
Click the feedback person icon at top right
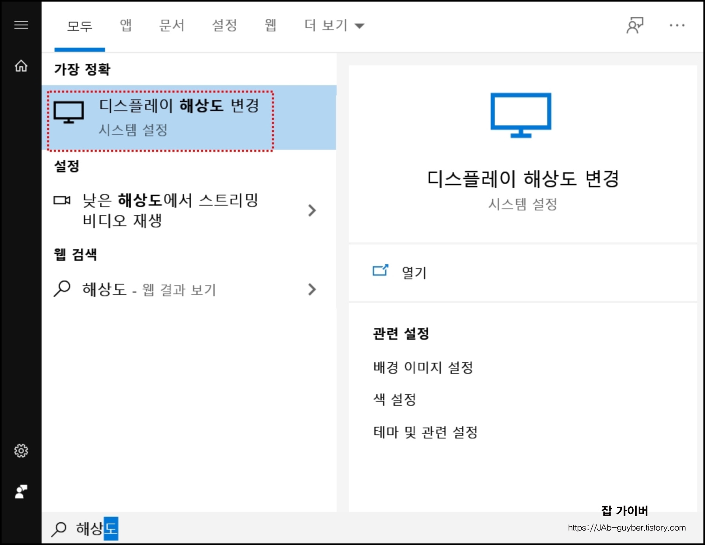coord(635,25)
